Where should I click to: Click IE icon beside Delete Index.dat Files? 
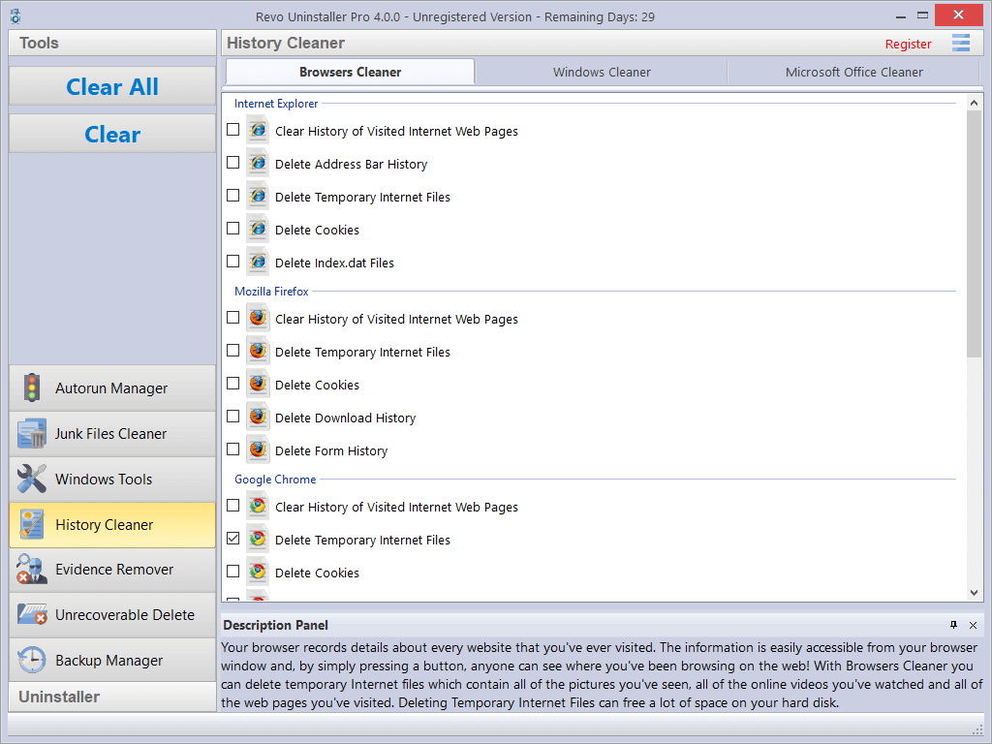click(x=258, y=262)
